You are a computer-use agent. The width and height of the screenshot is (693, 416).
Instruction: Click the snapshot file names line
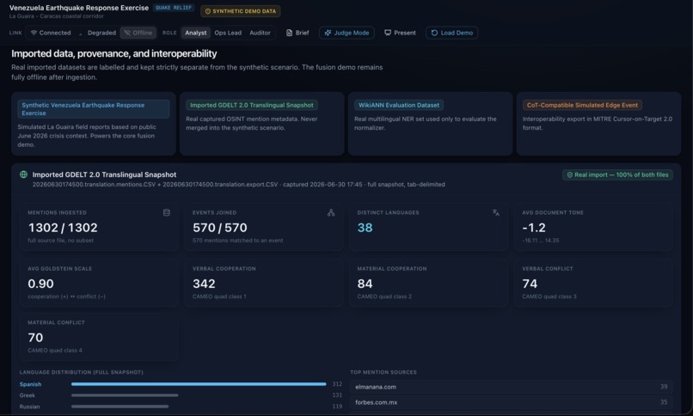(239, 184)
